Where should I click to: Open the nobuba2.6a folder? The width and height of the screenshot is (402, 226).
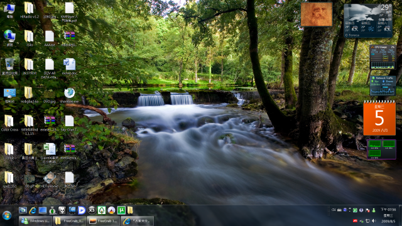30,95
